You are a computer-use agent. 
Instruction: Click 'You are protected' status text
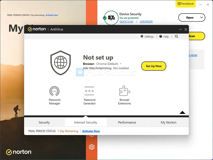click(129, 18)
